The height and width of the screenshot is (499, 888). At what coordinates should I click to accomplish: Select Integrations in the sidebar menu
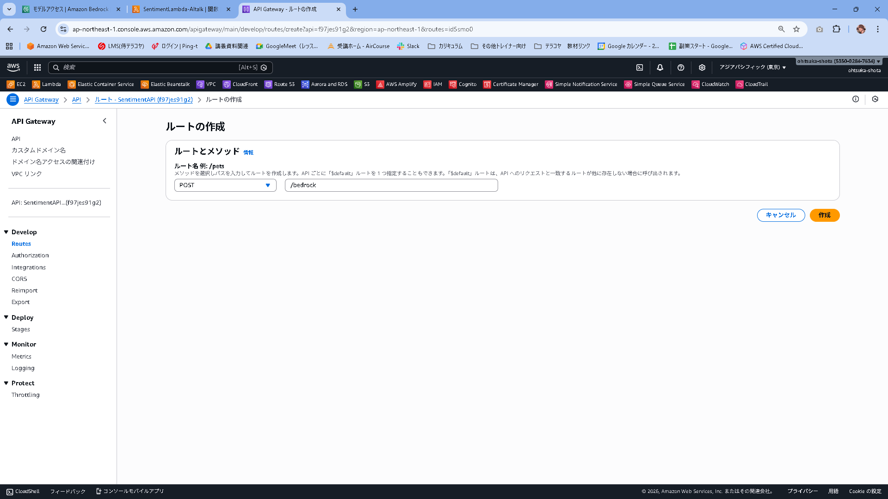click(x=29, y=268)
